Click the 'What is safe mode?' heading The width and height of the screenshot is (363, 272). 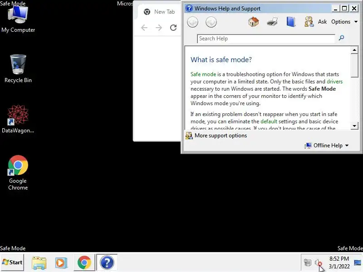tap(221, 60)
